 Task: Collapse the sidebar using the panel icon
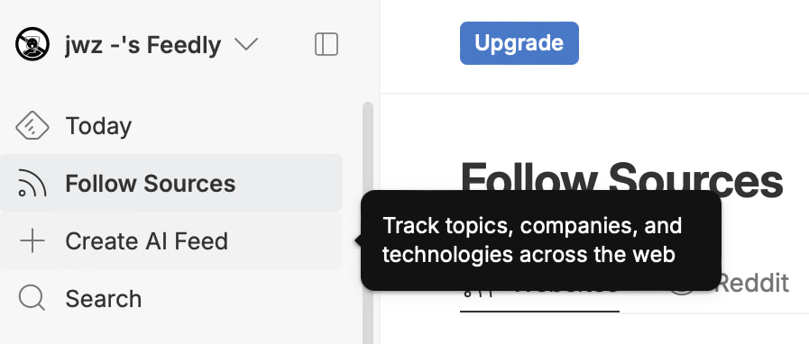326,44
